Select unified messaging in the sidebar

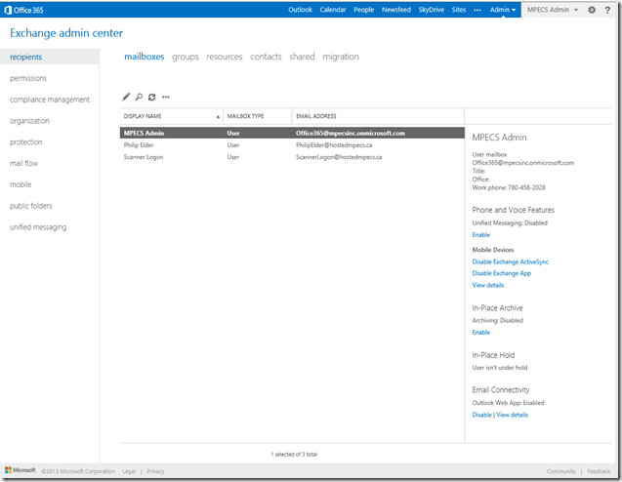tap(38, 227)
